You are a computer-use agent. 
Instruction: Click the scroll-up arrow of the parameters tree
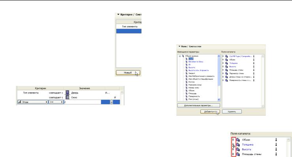click(x=219, y=56)
